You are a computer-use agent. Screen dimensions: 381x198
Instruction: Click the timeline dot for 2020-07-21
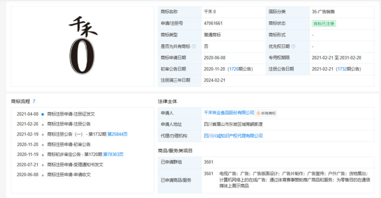click(x=43, y=165)
